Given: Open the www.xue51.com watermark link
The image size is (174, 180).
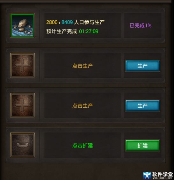Looking at the screenshot, I should coord(163,178).
